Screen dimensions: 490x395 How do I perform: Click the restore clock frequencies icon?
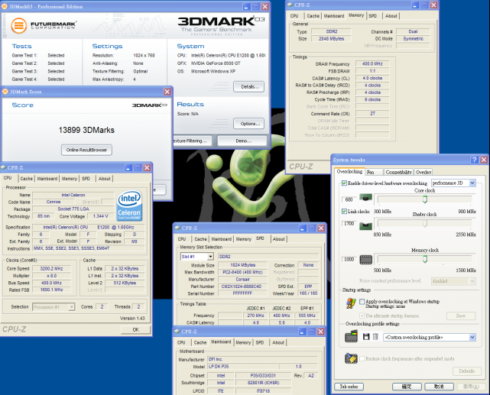[351, 358]
